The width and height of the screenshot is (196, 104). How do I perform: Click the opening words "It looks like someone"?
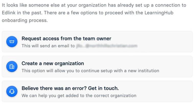click(x=23, y=5)
